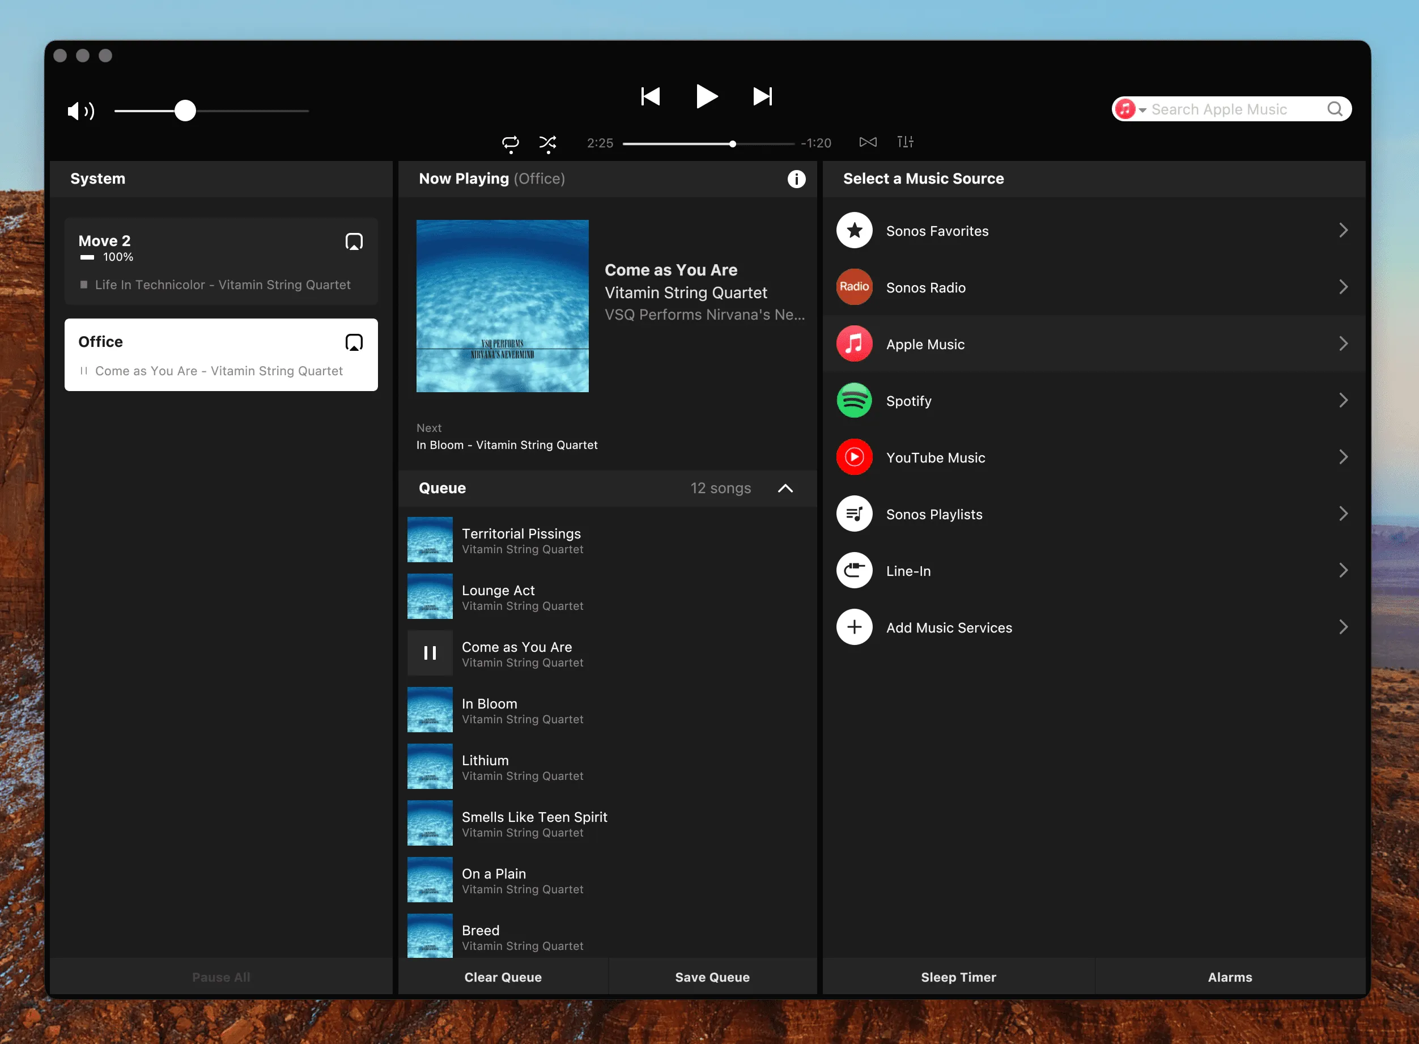The height and width of the screenshot is (1044, 1419).
Task: Click the Add Music Services plus icon
Action: 854,627
